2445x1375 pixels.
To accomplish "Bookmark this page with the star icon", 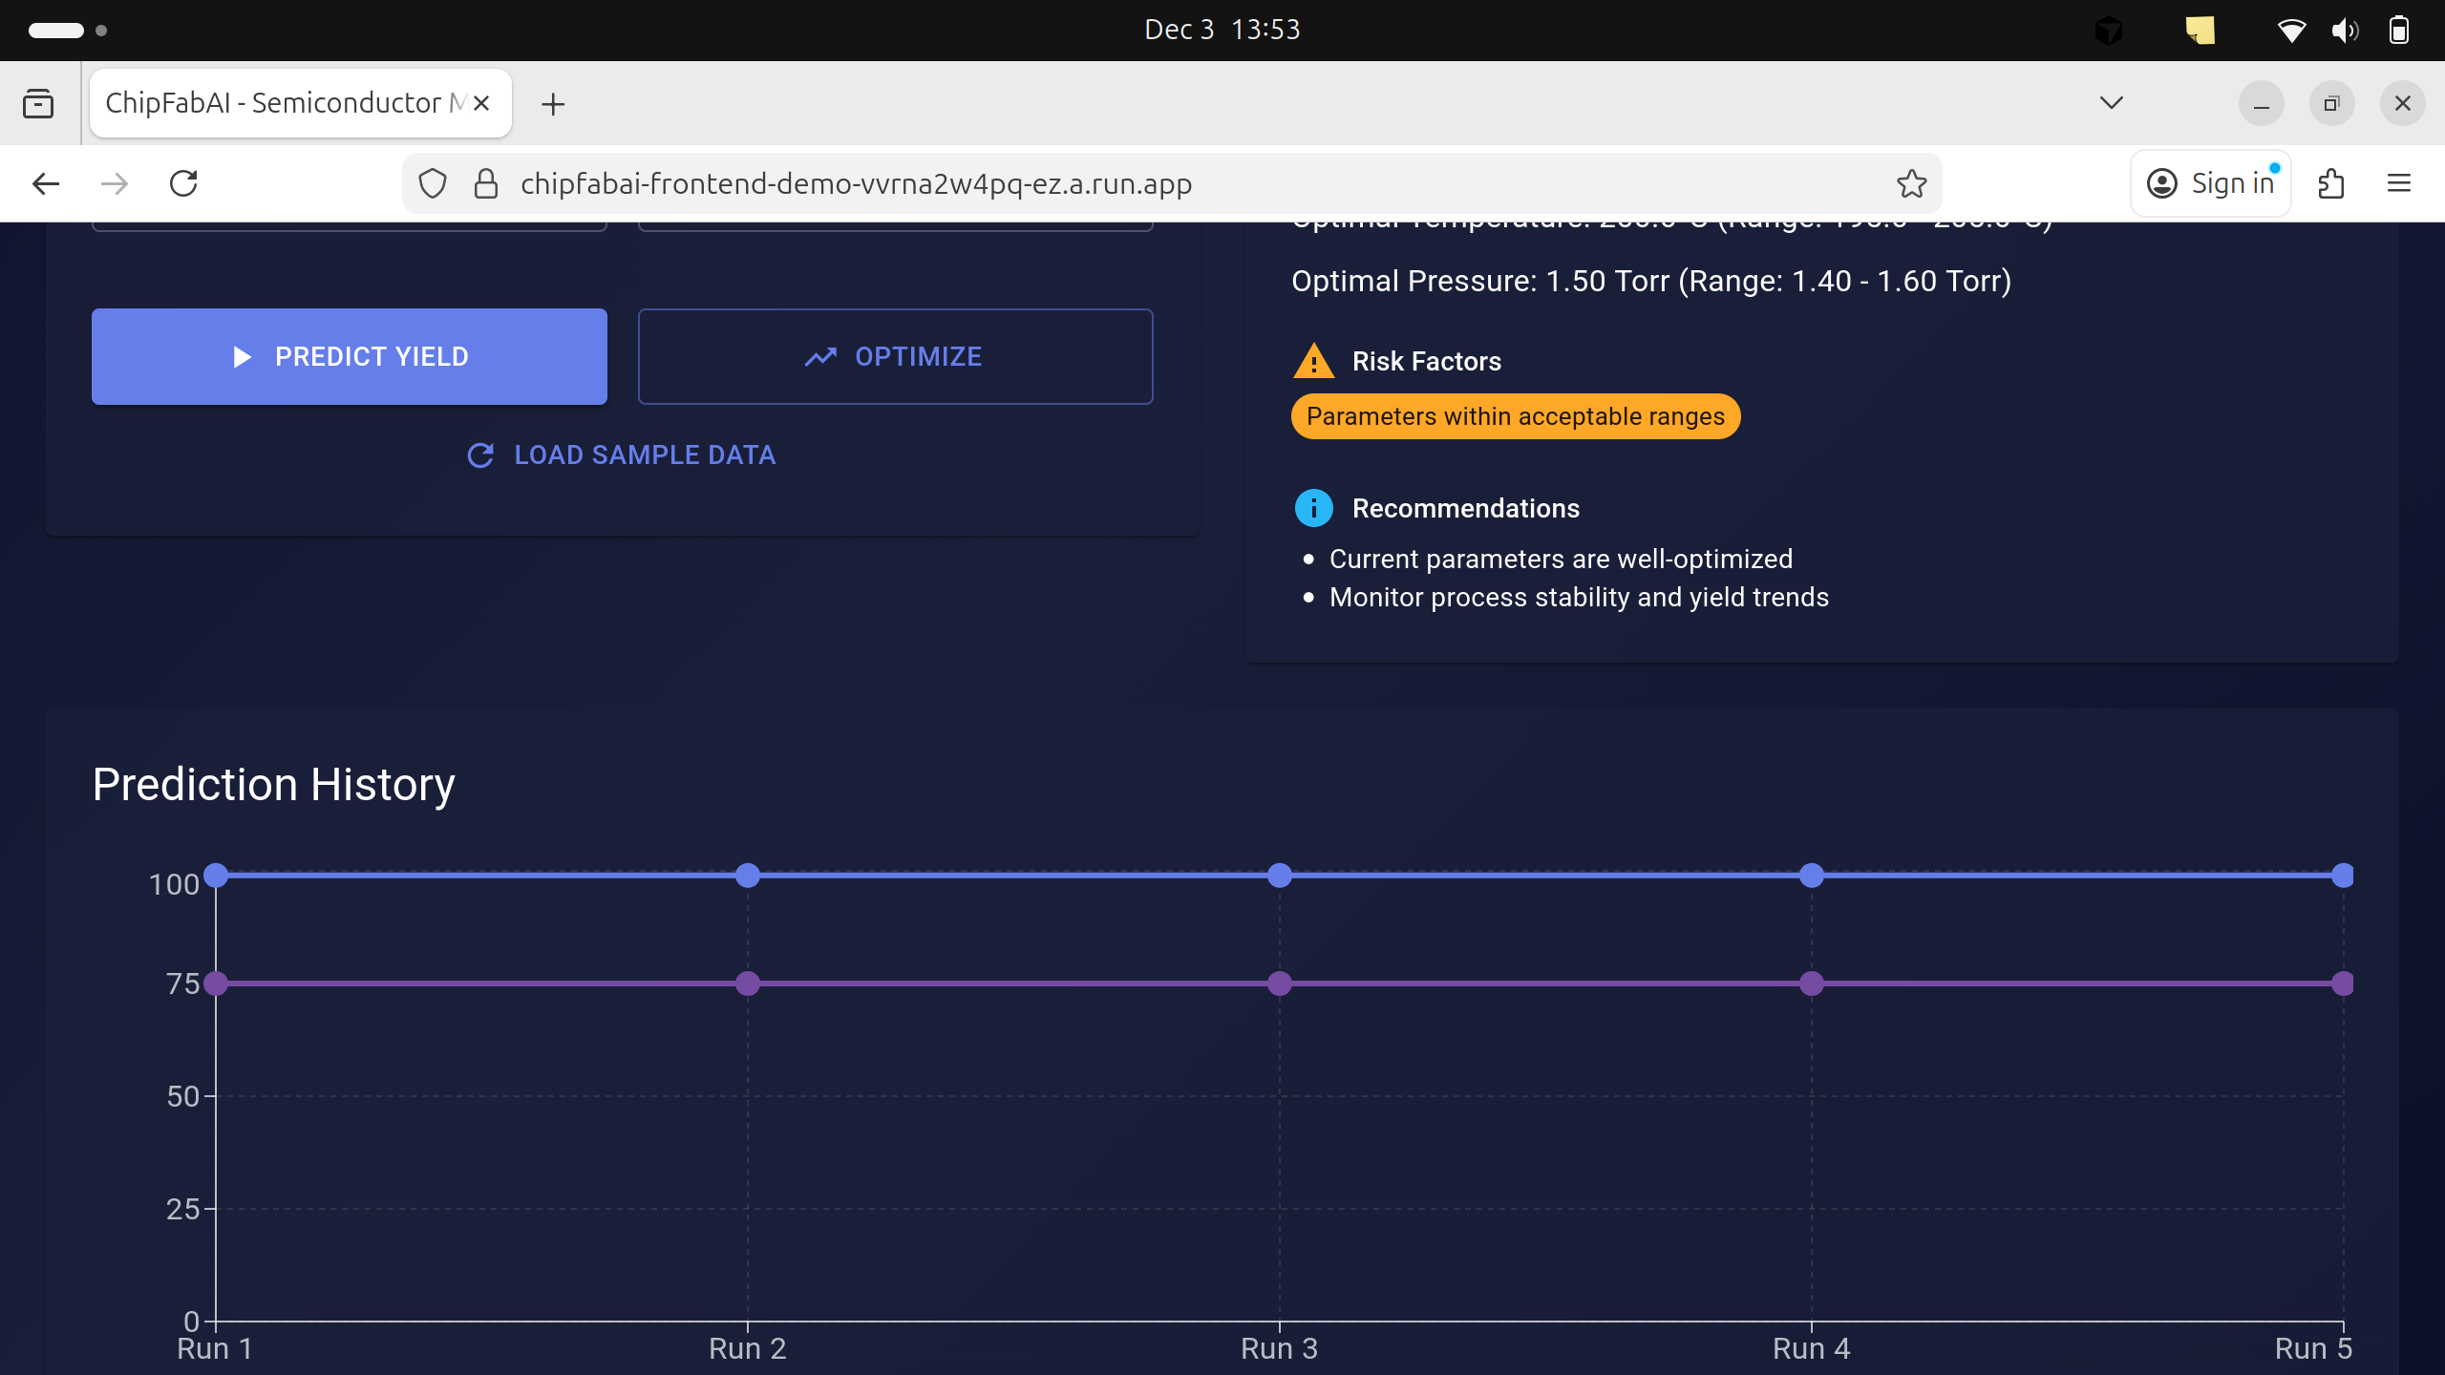I will coord(1911,183).
